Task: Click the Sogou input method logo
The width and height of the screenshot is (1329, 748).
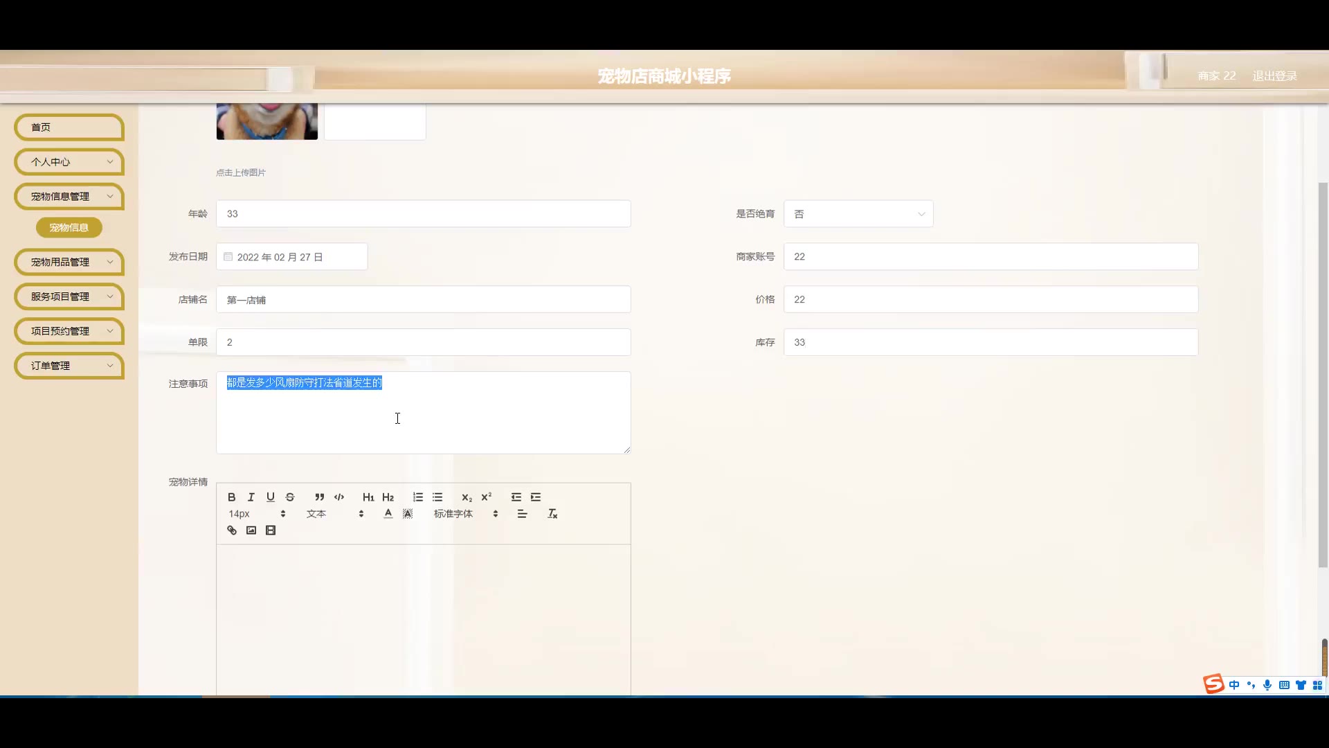Action: pyautogui.click(x=1213, y=684)
